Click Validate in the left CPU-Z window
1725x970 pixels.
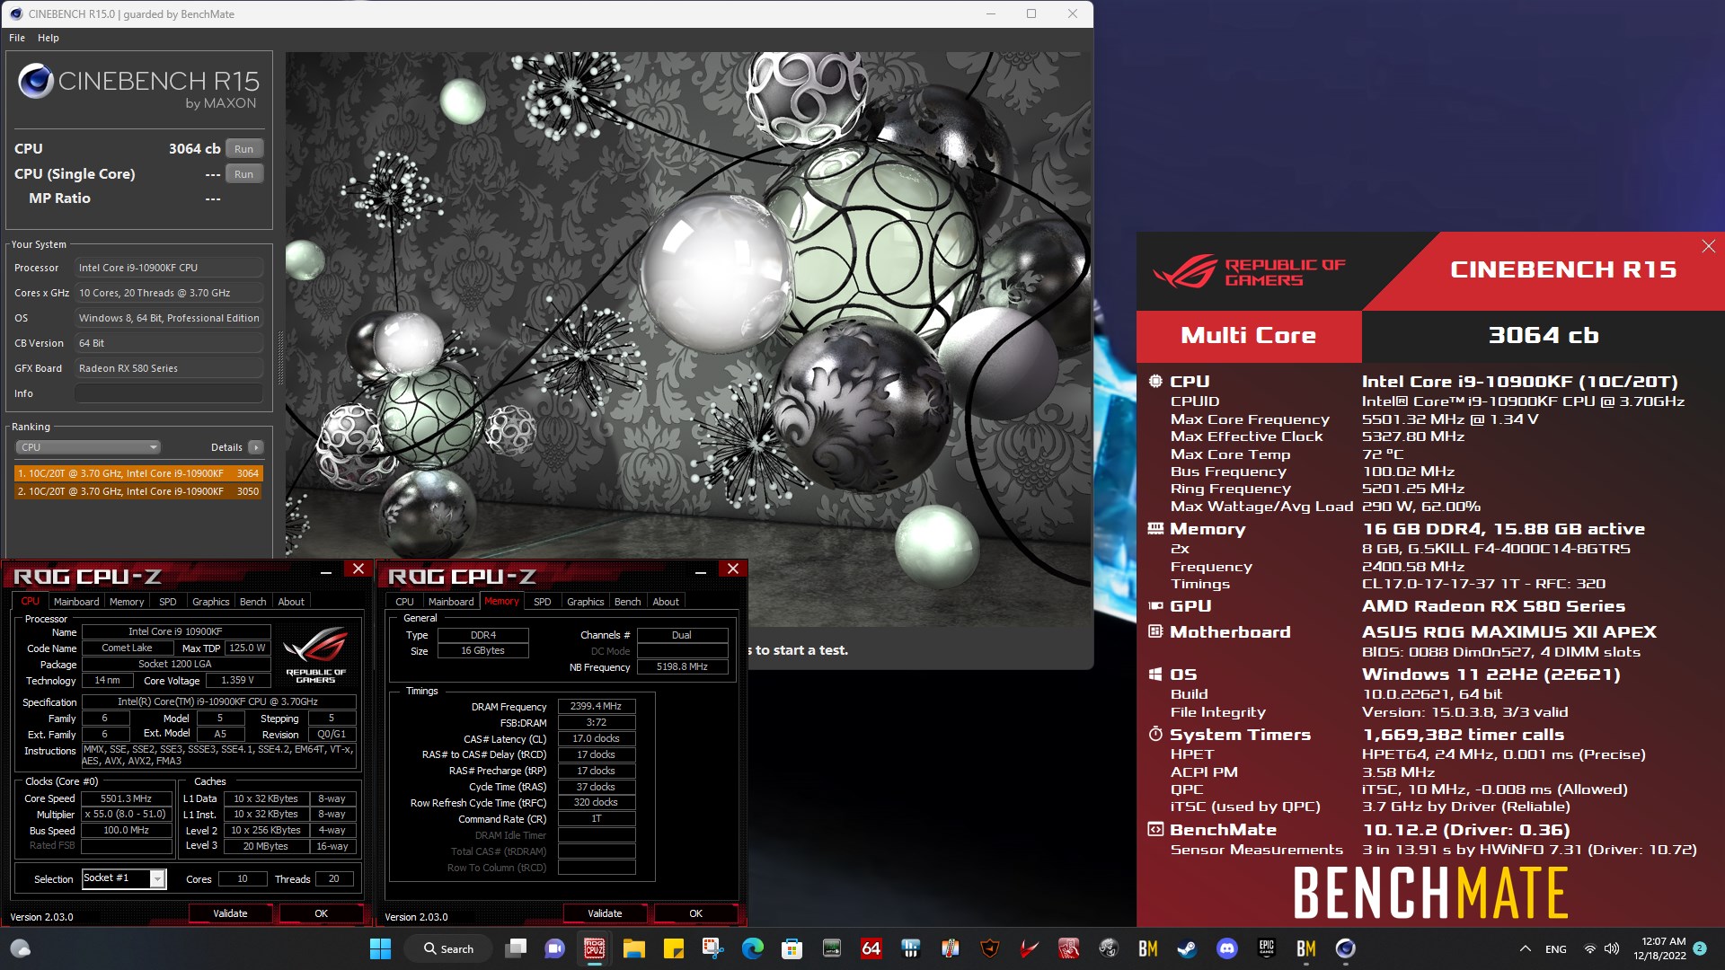[x=230, y=913]
